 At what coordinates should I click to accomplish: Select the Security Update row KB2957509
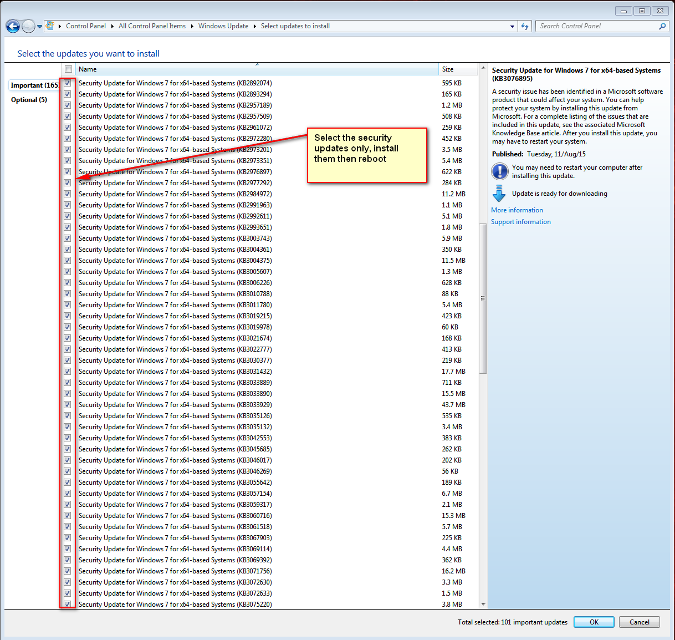click(x=270, y=116)
